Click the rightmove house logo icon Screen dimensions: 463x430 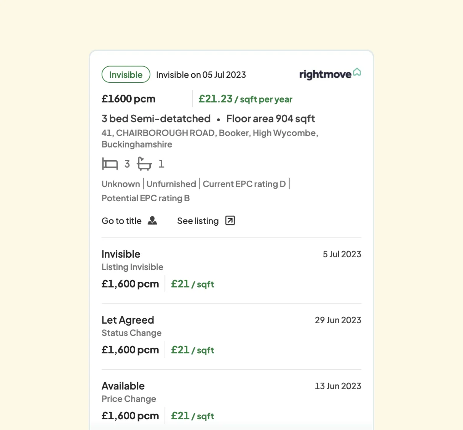357,72
